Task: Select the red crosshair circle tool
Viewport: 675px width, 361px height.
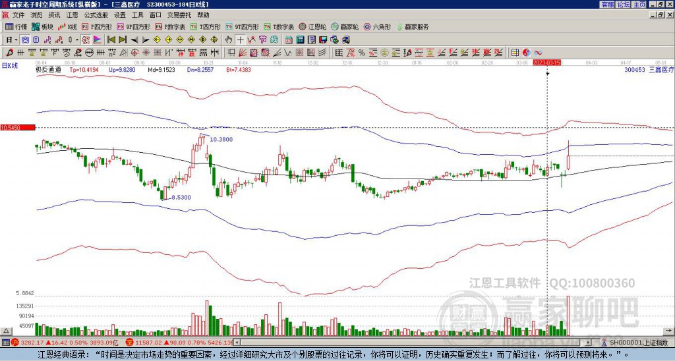Action: pyautogui.click(x=134, y=53)
